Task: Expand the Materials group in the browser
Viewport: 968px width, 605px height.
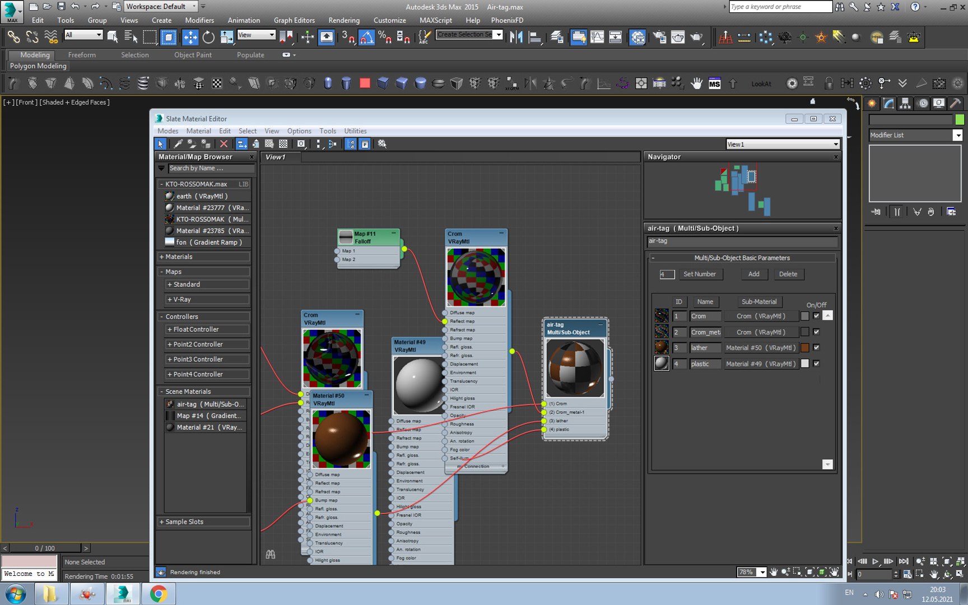Action: (203, 257)
